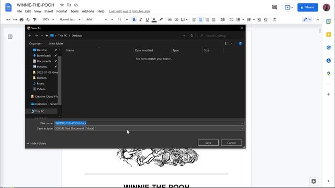Viewport: 335px width, 188px height.
Task: Open Google Keep in side panel
Action: 329,34
